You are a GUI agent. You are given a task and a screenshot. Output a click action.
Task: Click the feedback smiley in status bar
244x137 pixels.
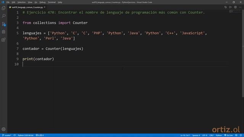[236, 135]
